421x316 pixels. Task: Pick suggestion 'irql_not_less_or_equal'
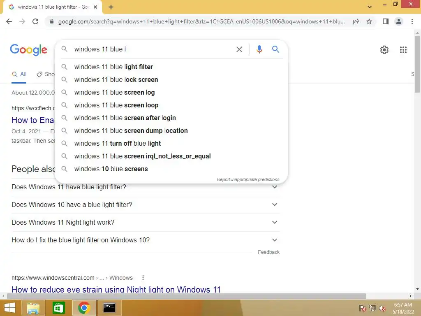coord(171,156)
